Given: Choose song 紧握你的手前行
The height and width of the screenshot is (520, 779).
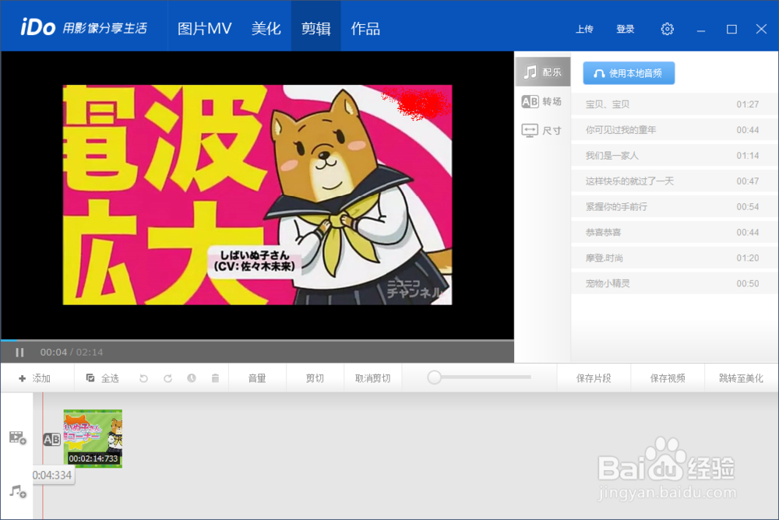Looking at the screenshot, I should 674,206.
